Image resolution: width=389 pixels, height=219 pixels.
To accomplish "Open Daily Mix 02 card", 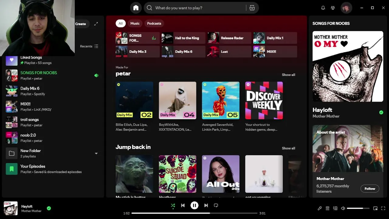I will coord(134,107).
